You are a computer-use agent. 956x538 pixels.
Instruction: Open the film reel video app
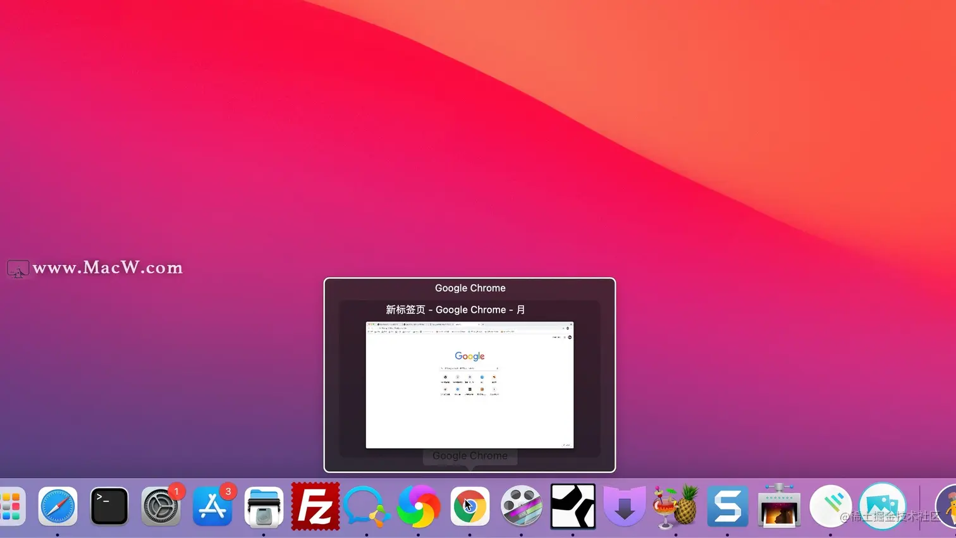pyautogui.click(x=522, y=506)
